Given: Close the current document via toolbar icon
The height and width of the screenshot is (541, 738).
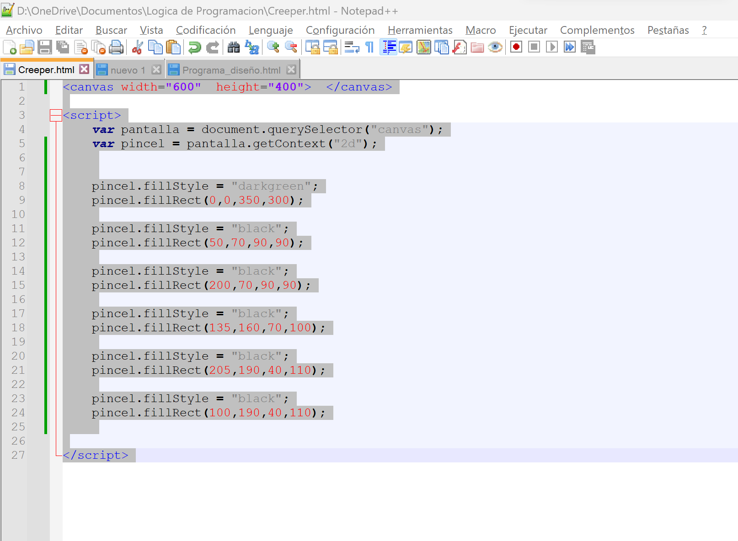Looking at the screenshot, I should tap(81, 47).
